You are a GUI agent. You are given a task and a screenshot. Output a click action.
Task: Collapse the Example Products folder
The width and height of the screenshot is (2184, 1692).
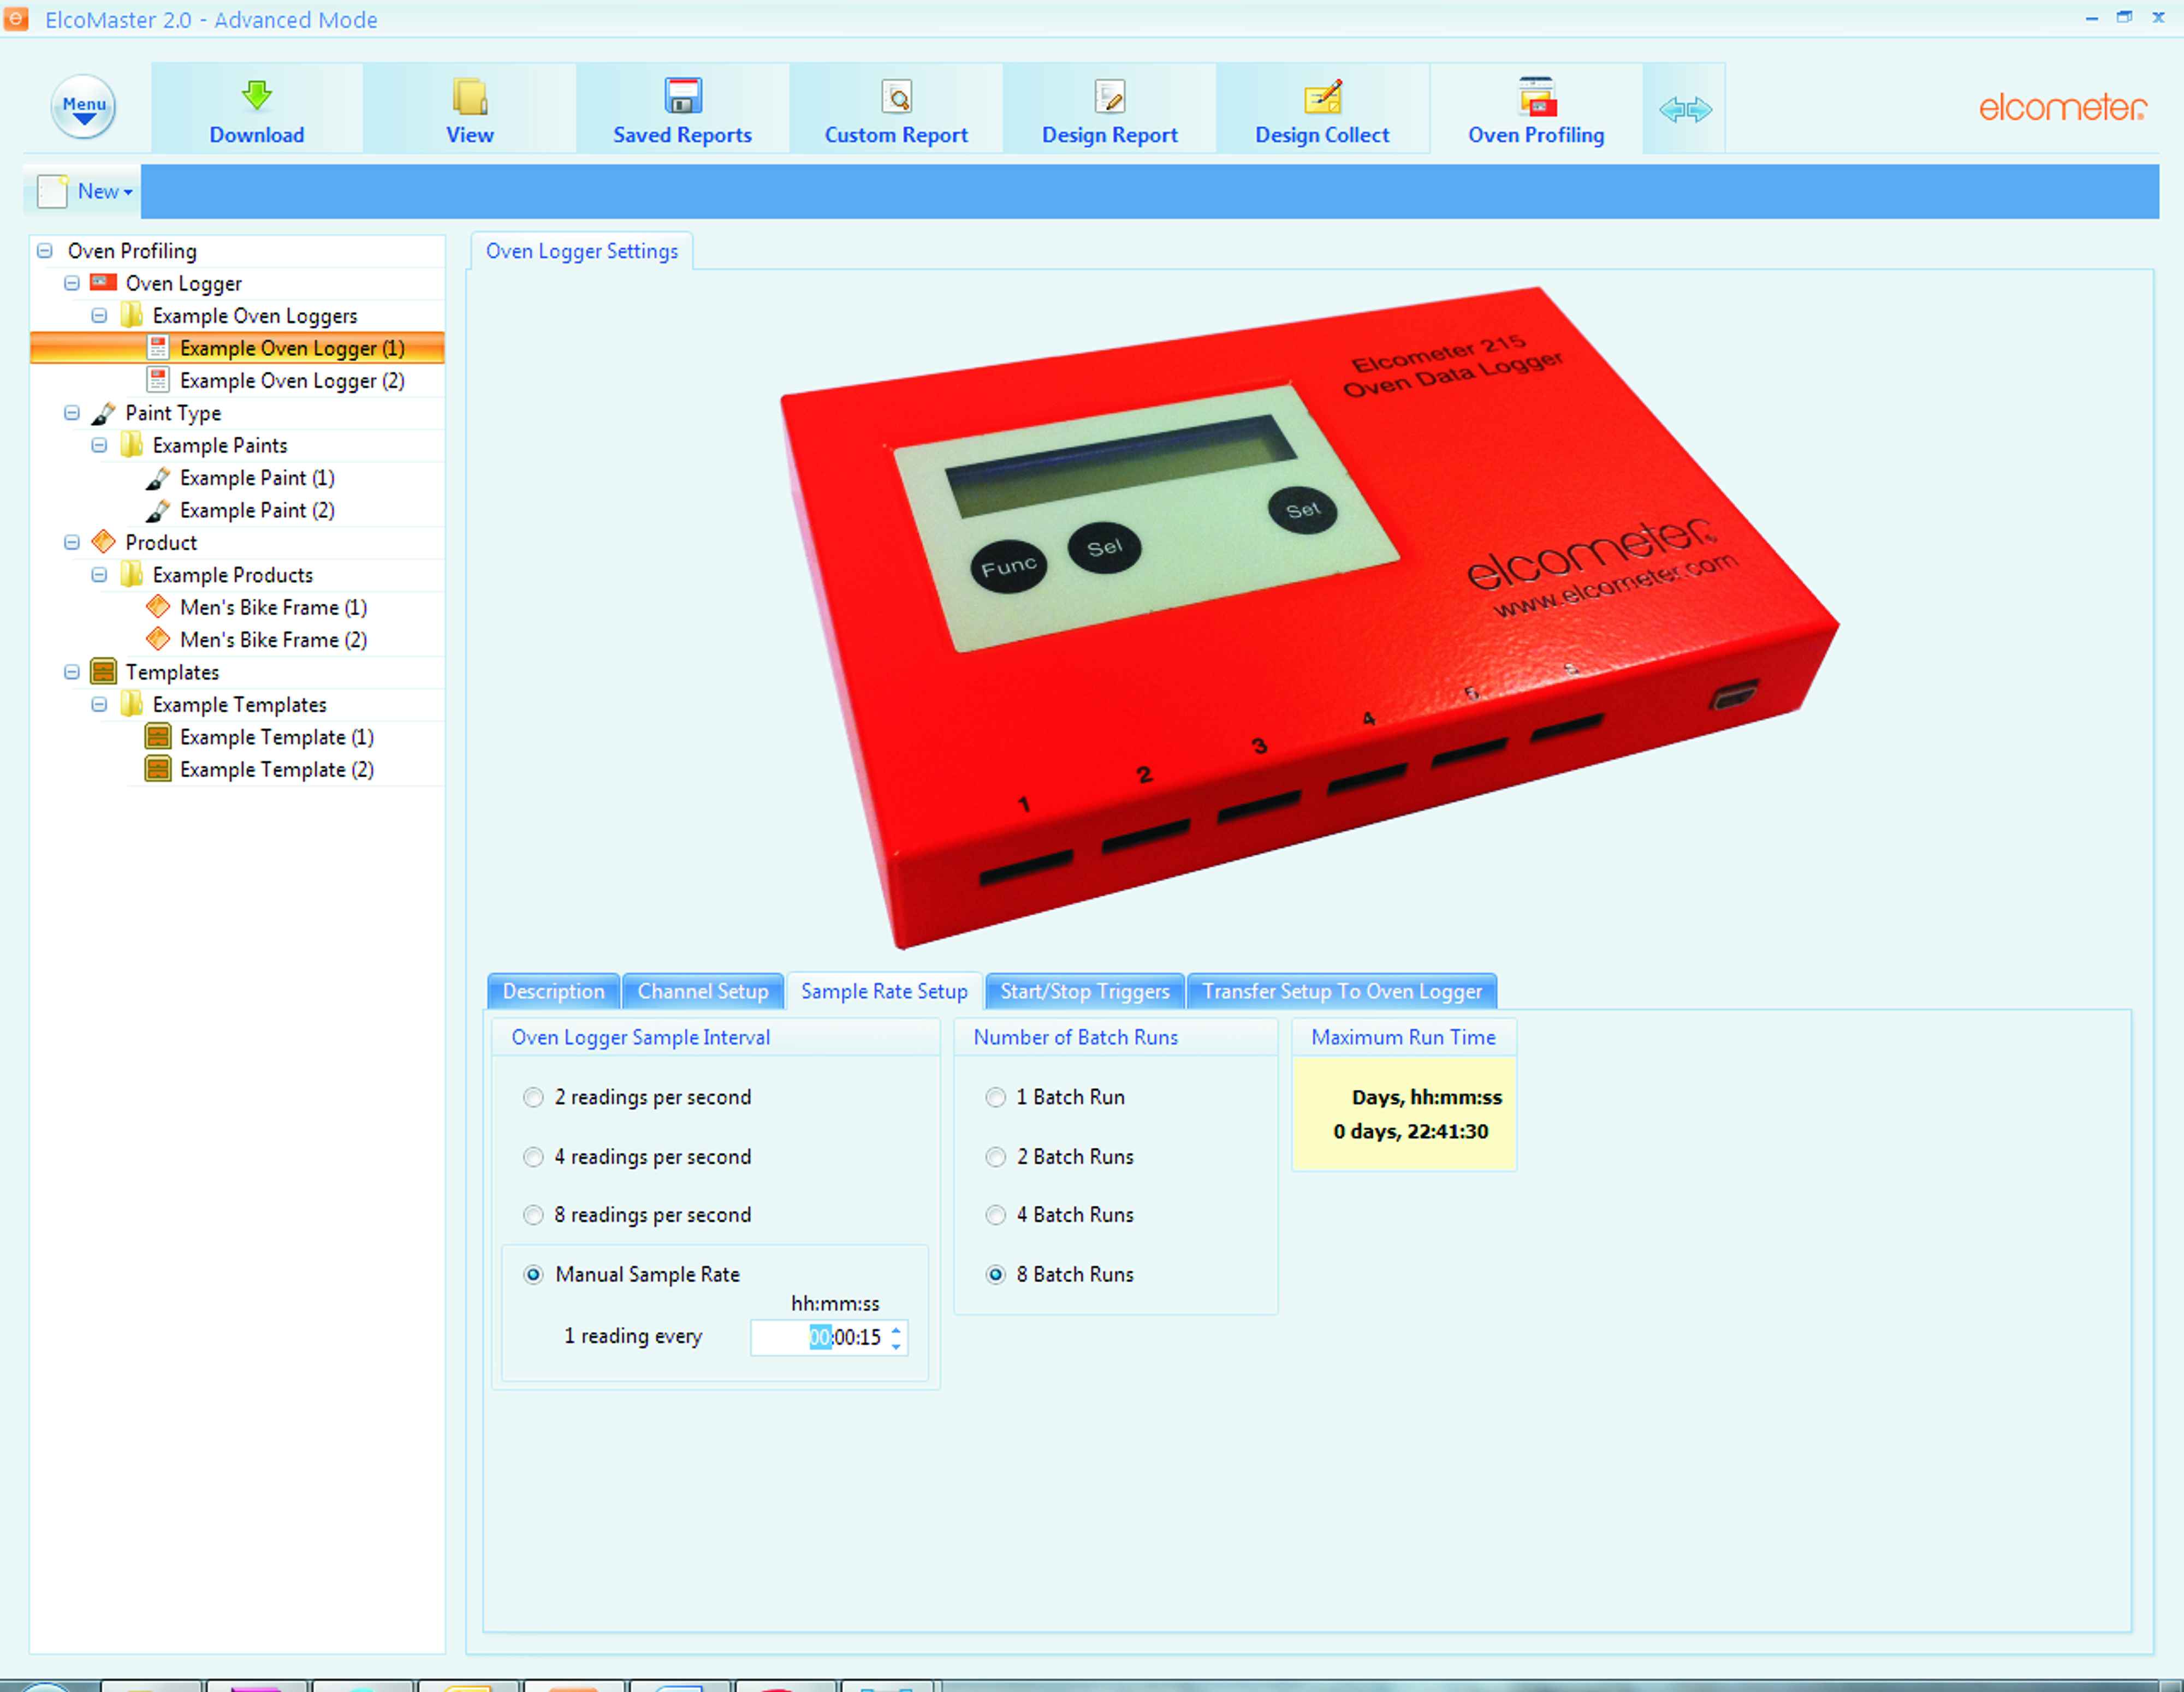coord(99,576)
